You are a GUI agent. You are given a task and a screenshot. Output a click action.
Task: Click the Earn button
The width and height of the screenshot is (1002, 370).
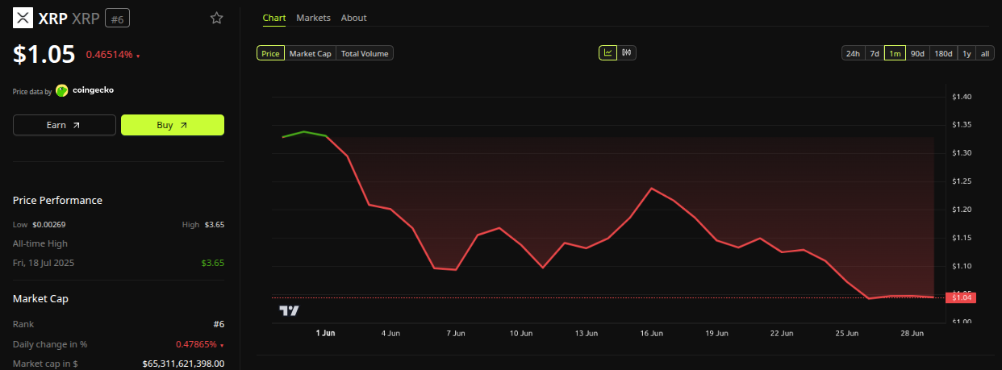pos(65,125)
